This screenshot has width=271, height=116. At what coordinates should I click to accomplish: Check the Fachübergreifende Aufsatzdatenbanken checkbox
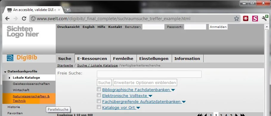click(x=99, y=101)
